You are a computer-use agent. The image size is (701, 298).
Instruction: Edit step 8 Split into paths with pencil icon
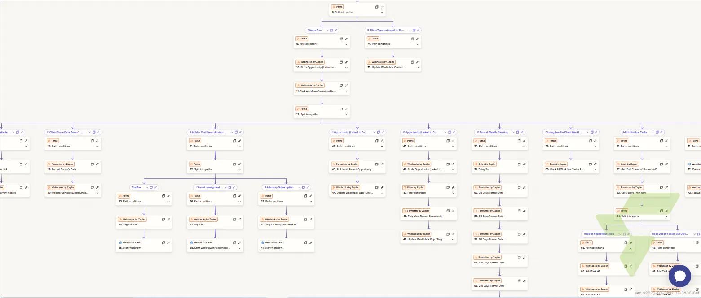pyautogui.click(x=382, y=7)
